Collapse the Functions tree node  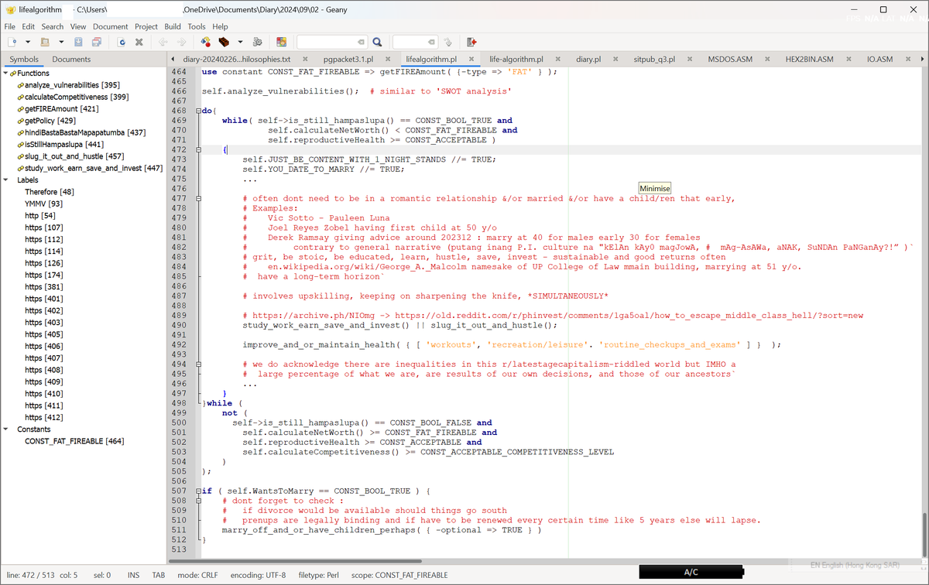point(6,73)
